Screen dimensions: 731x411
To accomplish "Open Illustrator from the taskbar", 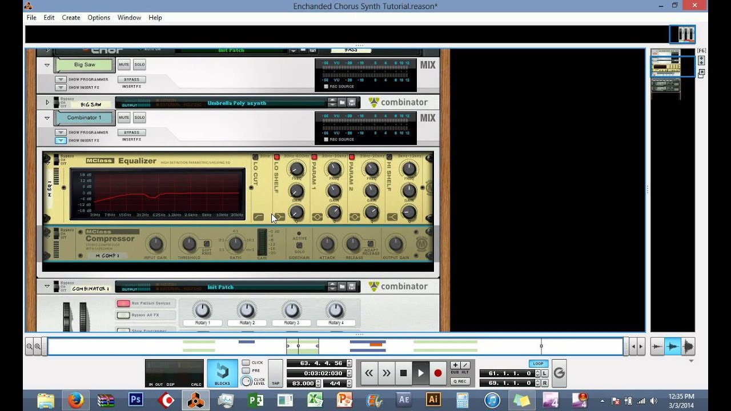I will [x=433, y=400].
